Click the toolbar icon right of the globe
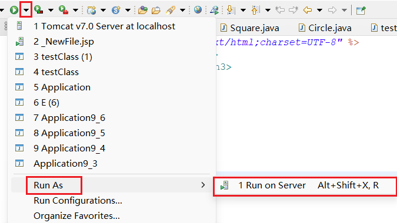 pyautogui.click(x=215, y=10)
